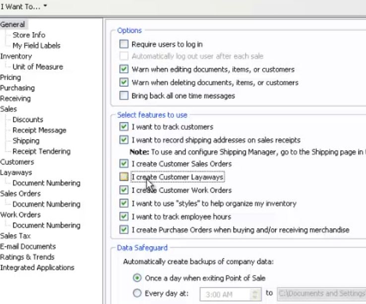Select Pricing category
The height and width of the screenshot is (304, 366).
tap(10, 77)
